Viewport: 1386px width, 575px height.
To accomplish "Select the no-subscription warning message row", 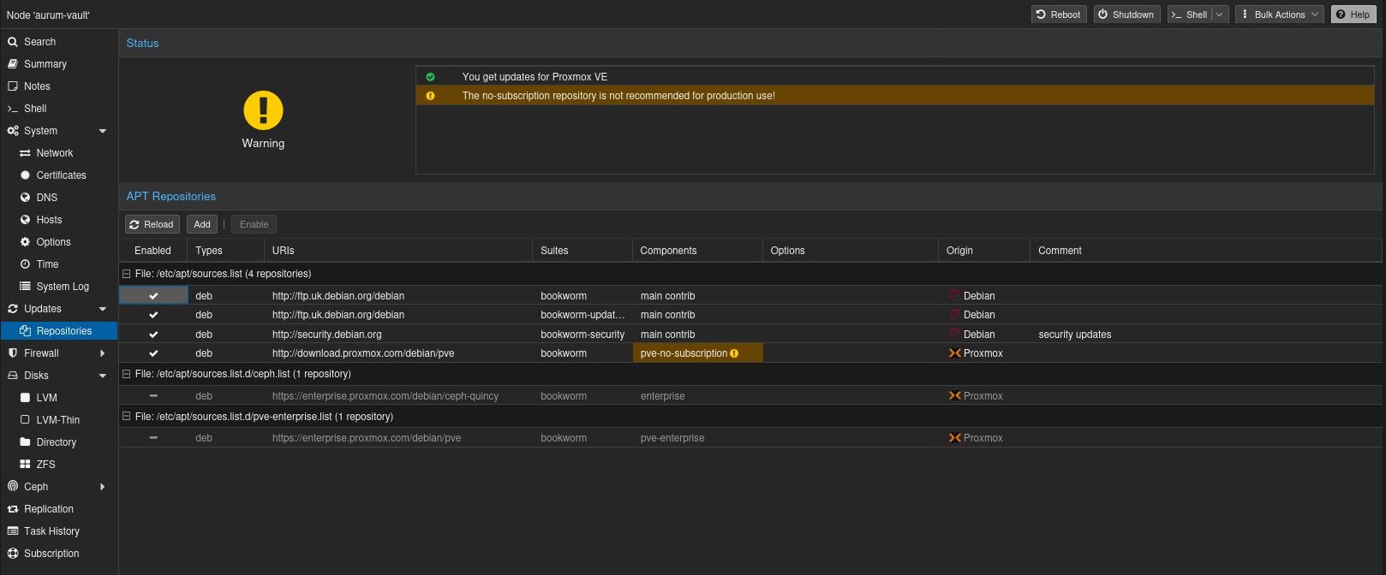I will (x=895, y=96).
